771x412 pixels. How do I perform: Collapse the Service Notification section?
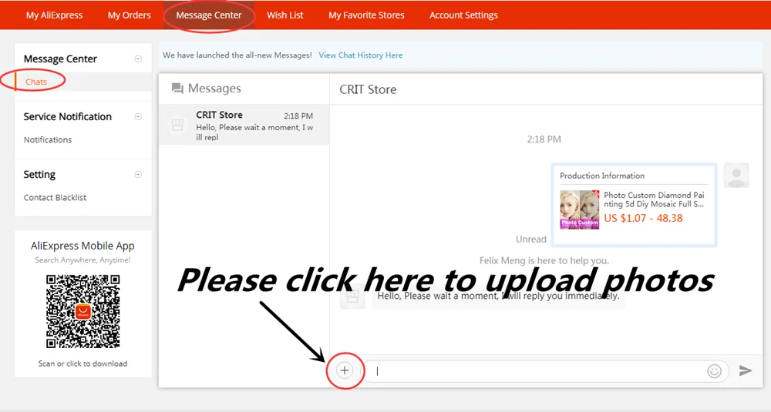138,117
